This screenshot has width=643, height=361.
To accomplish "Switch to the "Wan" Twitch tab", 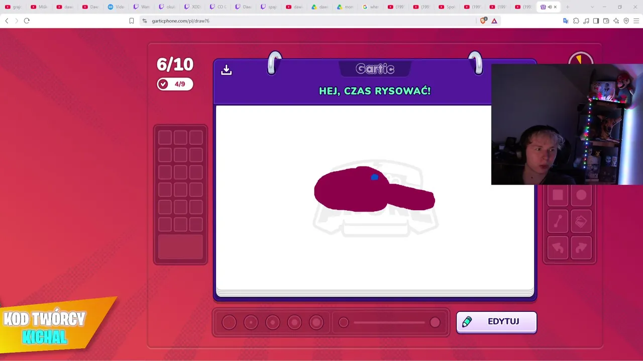I will coord(141,7).
